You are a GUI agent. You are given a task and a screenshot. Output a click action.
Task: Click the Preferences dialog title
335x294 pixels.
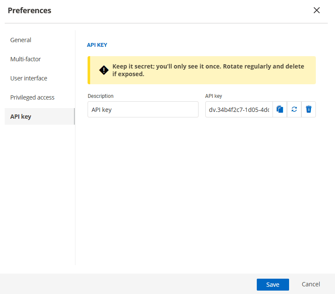coord(29,11)
